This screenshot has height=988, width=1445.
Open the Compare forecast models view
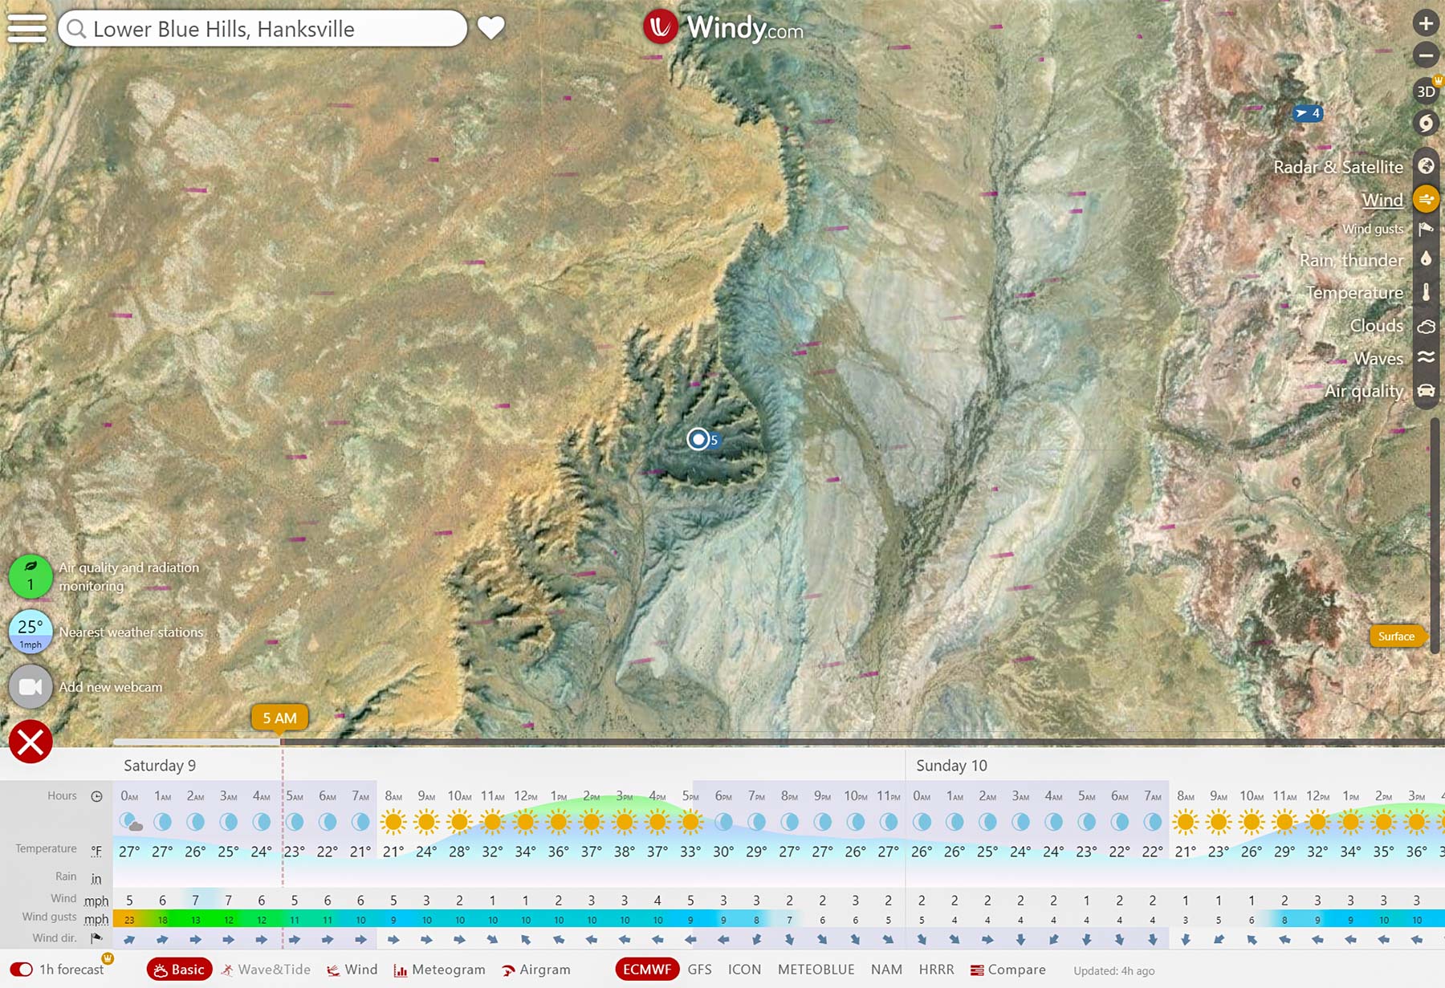[1008, 970]
